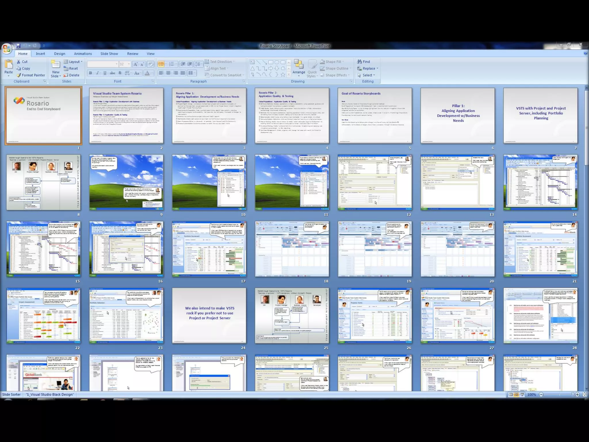589x442 pixels.
Task: Click the Format Painter brush icon
Action: (19, 75)
